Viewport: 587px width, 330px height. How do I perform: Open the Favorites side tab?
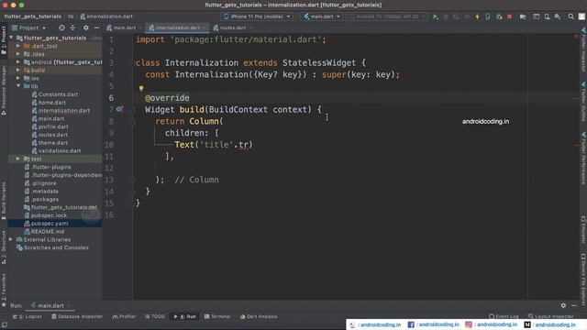4,291
